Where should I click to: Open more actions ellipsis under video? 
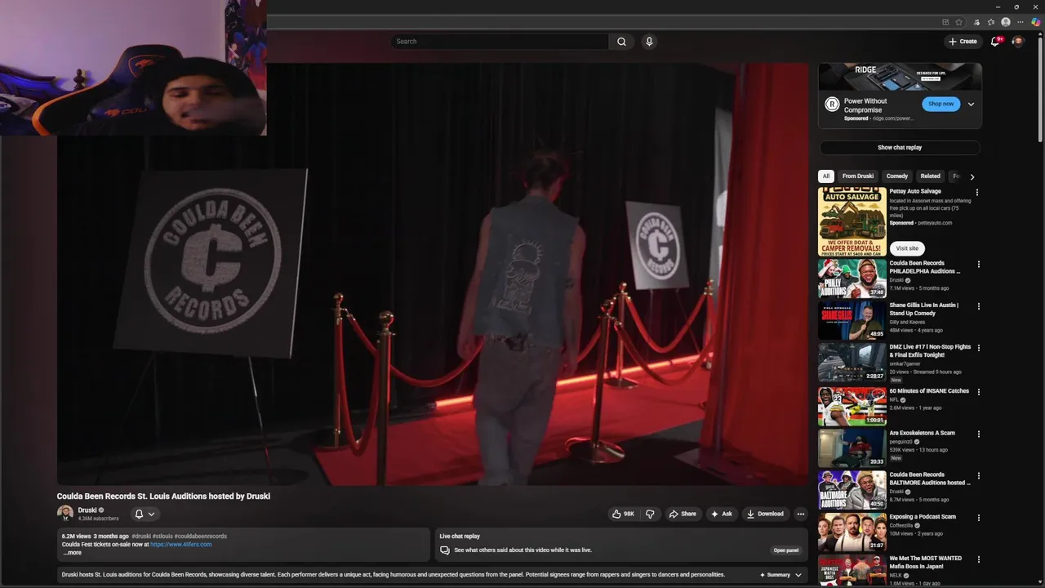click(800, 514)
